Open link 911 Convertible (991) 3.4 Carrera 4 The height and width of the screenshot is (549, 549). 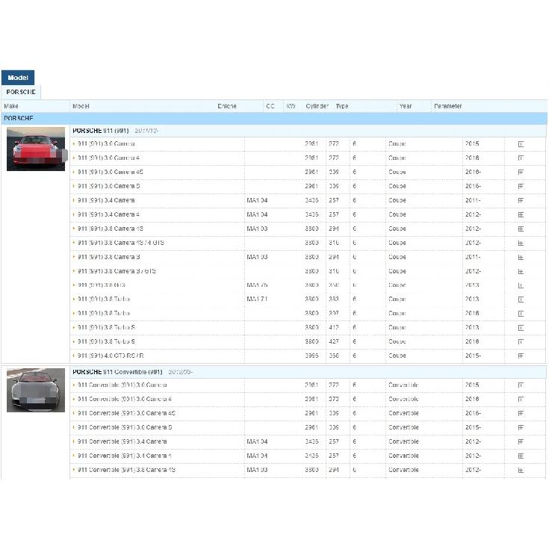[124, 456]
